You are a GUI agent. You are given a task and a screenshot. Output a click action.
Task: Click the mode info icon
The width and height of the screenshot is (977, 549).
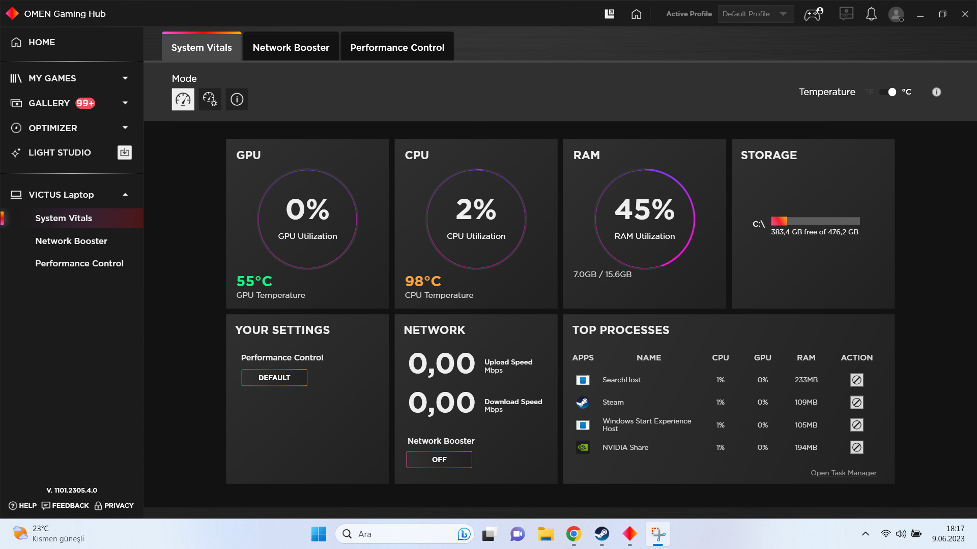coord(237,99)
